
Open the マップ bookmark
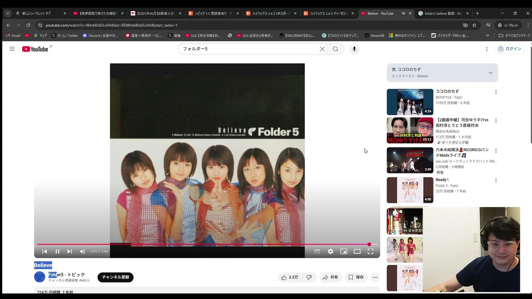tap(40, 36)
